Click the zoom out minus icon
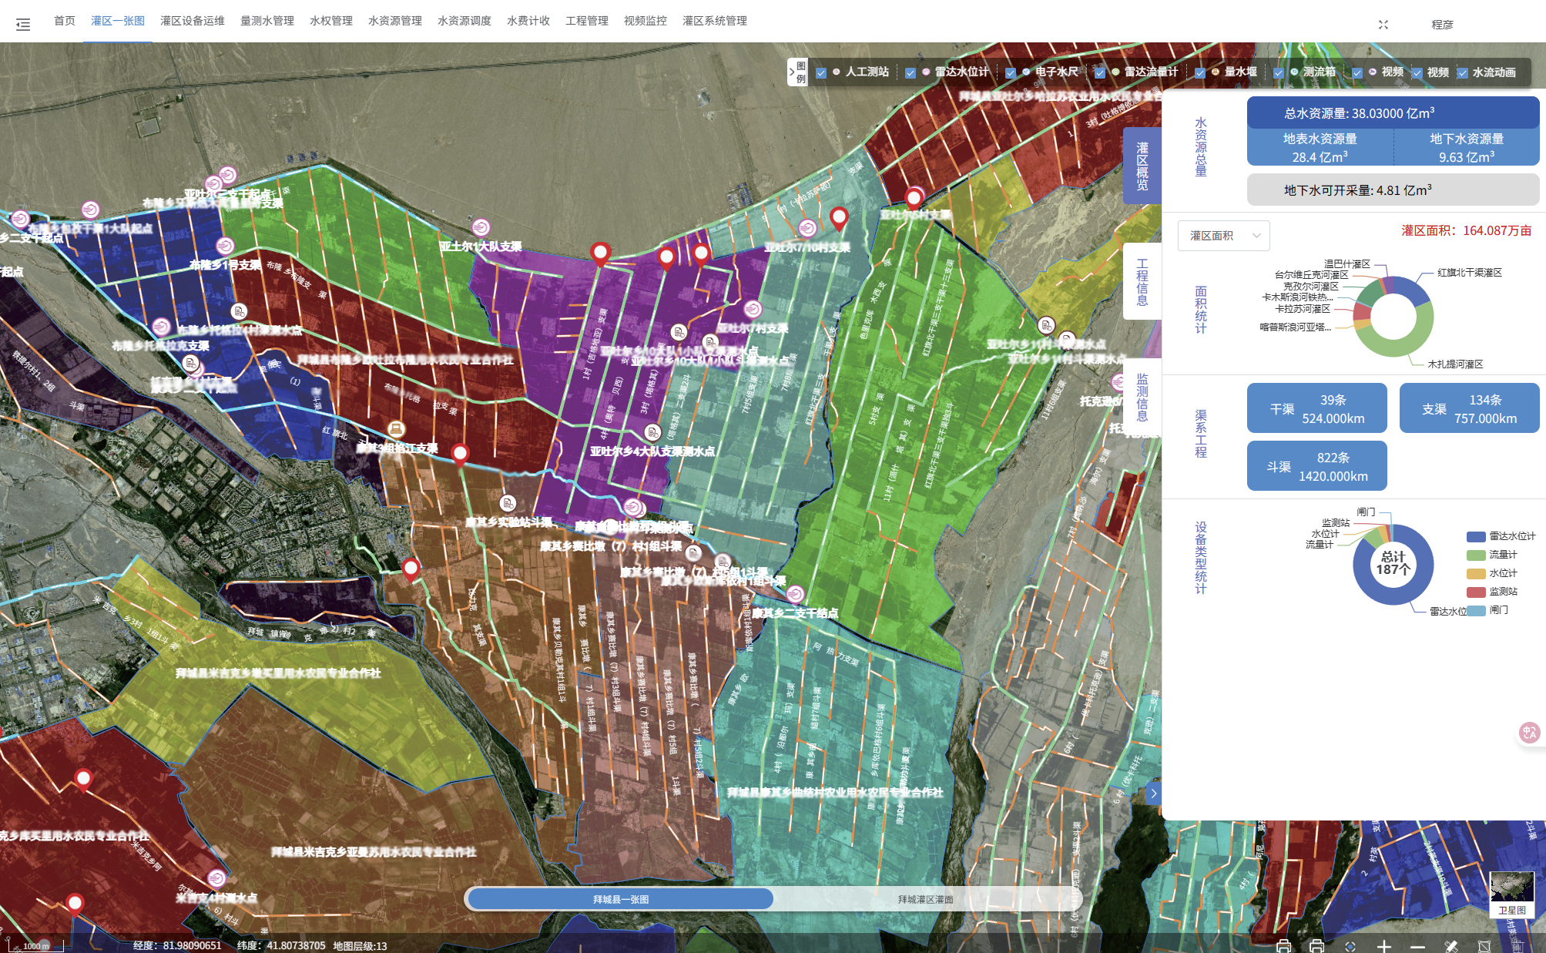Viewport: 1546px width, 953px height. pyautogui.click(x=1417, y=946)
